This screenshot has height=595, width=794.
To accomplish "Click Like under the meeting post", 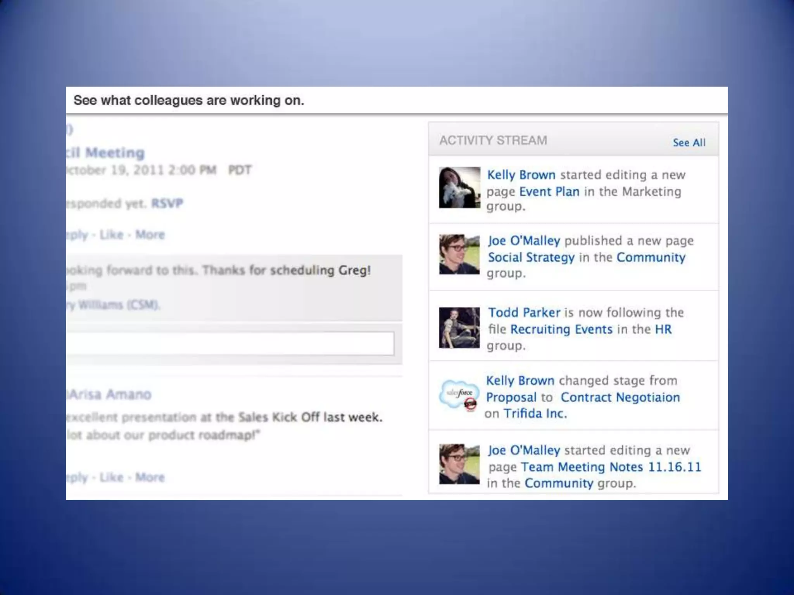I will coord(111,234).
